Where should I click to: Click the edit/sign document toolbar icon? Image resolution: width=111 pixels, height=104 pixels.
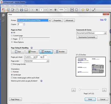tap(13, 10)
